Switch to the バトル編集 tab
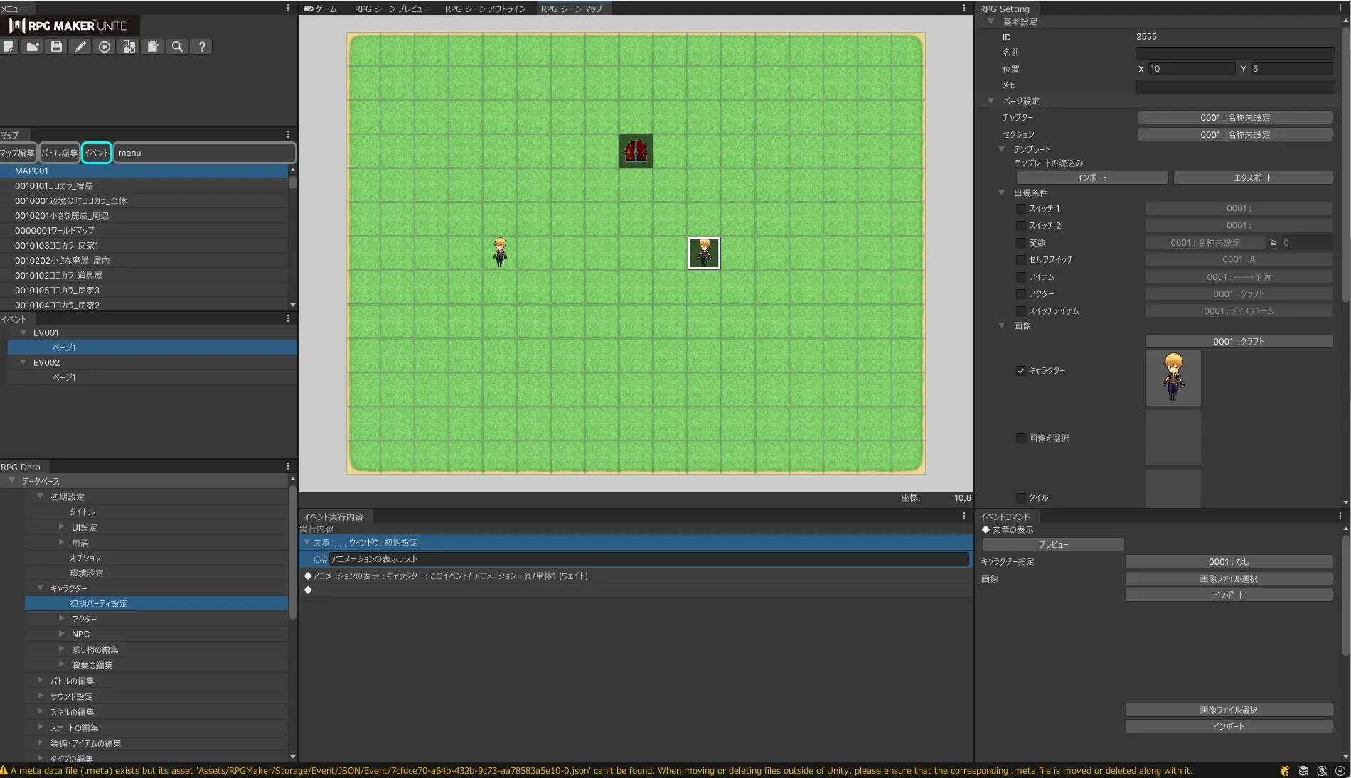Screen dimensions: 1351x778 pyautogui.click(x=59, y=153)
